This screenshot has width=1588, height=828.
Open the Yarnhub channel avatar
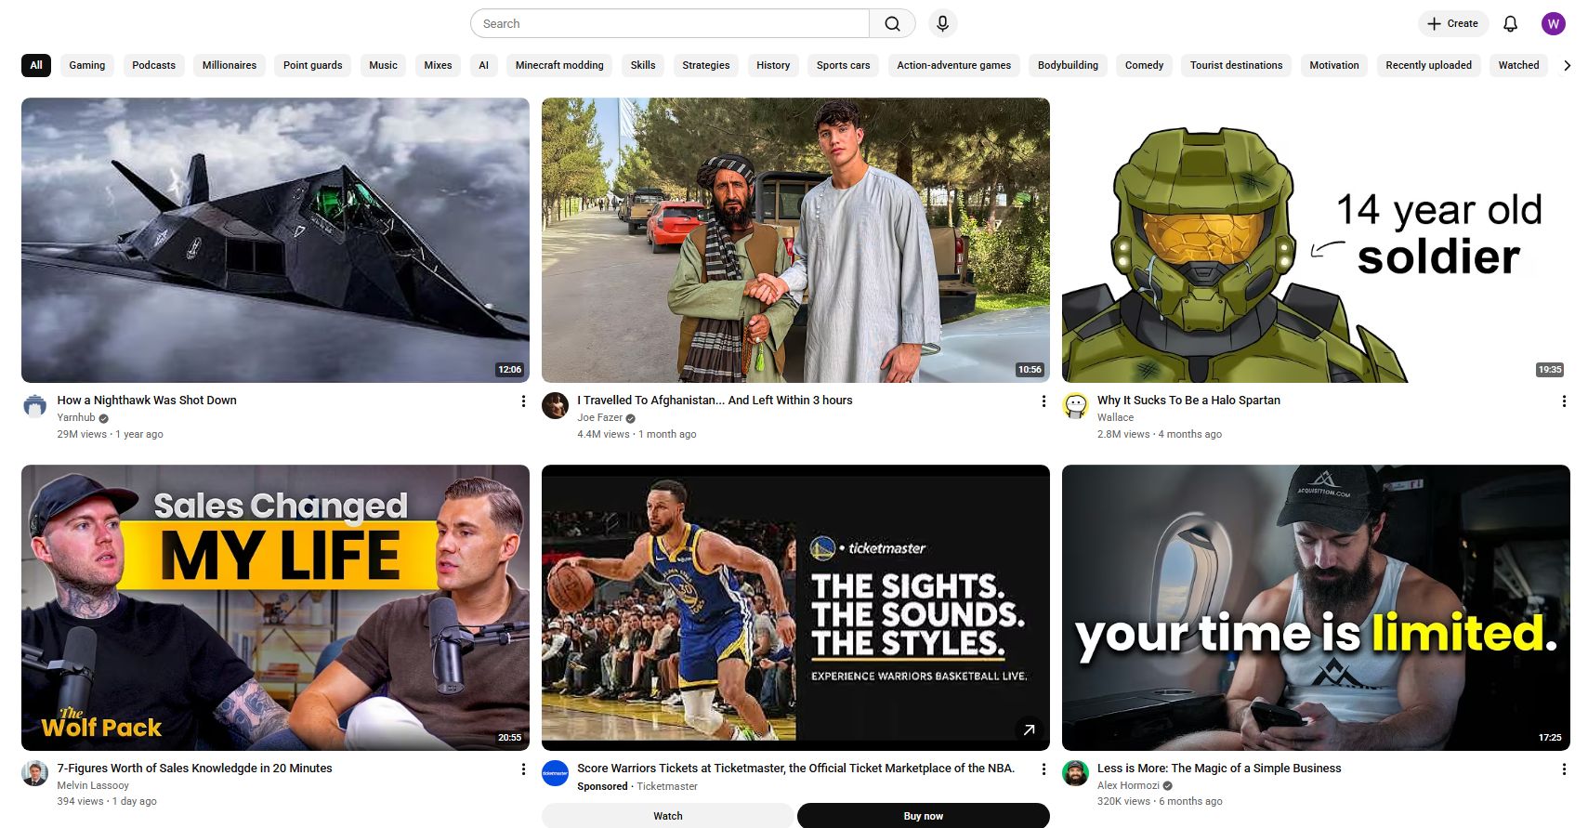click(x=34, y=406)
